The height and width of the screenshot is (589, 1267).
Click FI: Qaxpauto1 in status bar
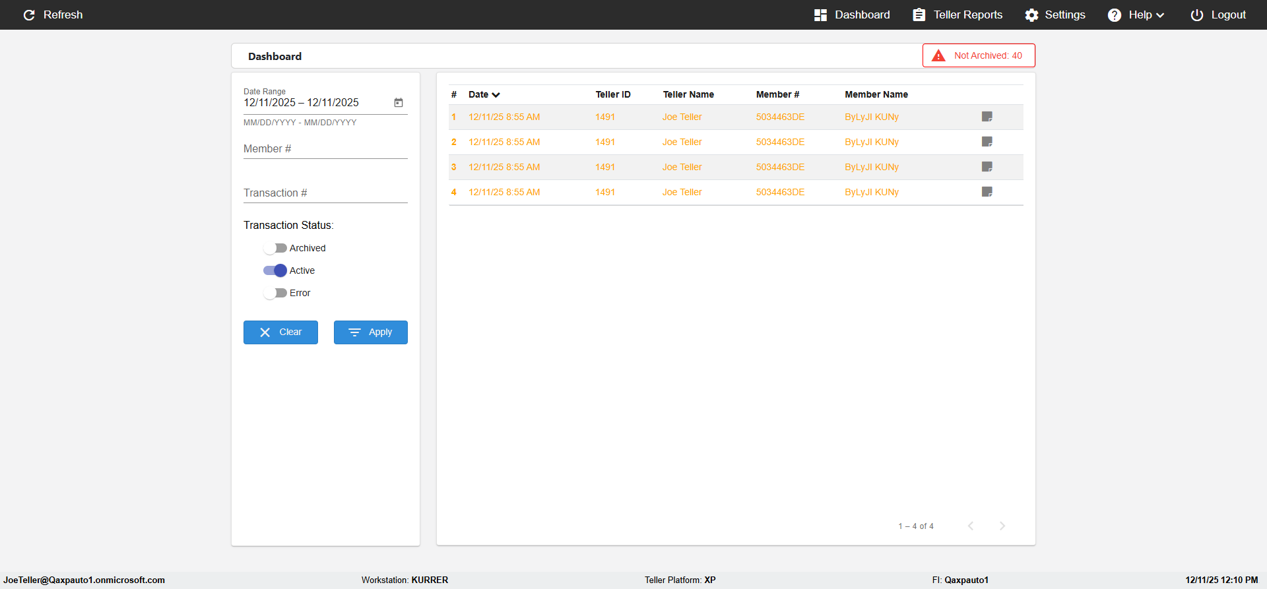pos(960,580)
